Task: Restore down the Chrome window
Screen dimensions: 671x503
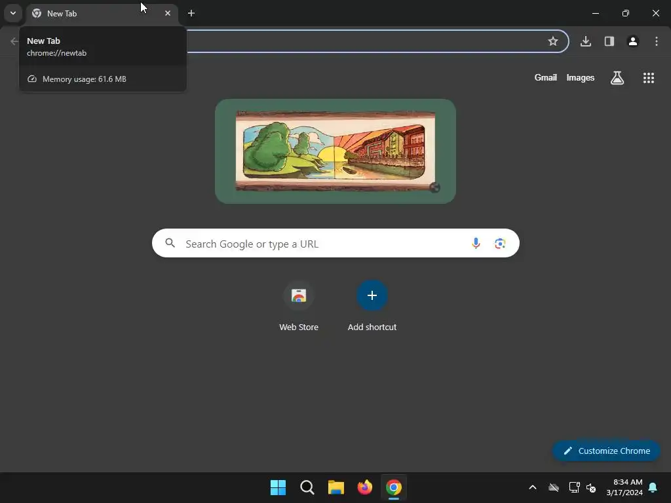Action: [x=626, y=13]
